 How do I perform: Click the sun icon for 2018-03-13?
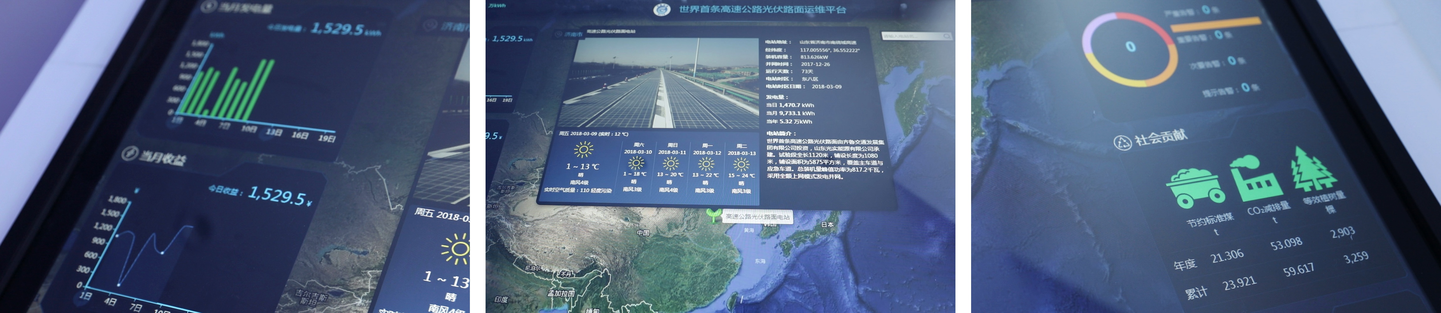pos(741,164)
